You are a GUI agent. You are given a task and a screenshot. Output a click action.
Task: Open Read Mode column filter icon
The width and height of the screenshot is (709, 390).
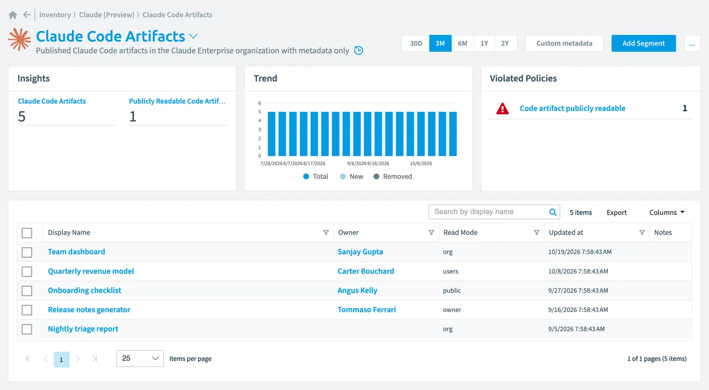[x=537, y=232]
